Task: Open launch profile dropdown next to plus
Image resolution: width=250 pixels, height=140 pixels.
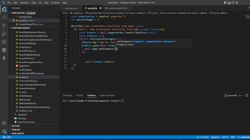Action: click(243, 96)
